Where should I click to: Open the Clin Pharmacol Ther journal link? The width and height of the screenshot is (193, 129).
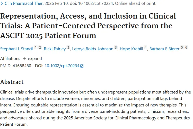click(x=24, y=4)
